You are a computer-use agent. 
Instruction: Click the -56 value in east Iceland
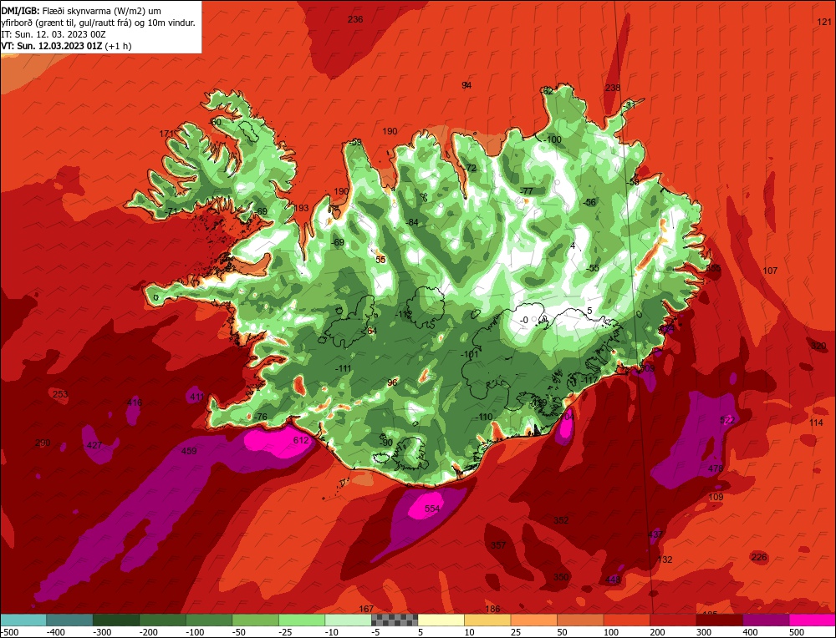(x=589, y=202)
